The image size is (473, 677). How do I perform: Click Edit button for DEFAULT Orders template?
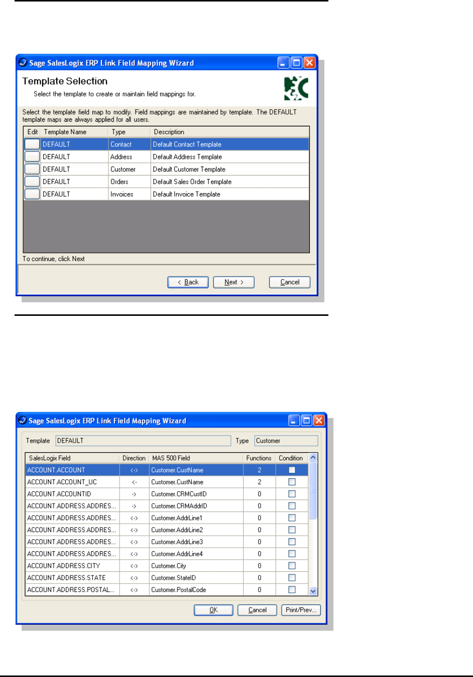pos(32,182)
